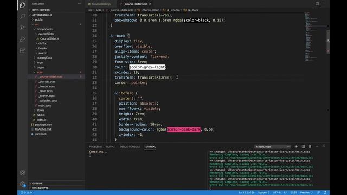Click errors and warnings status indicator
Screen dimensions: 347x195
click(x=27, y=193)
